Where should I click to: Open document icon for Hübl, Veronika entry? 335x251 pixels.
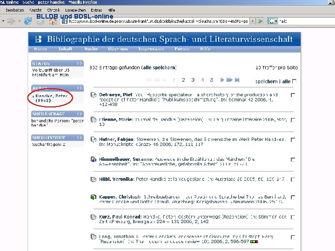click(94, 179)
